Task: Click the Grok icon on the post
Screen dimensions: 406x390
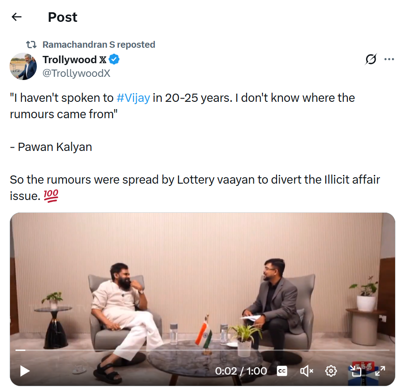Action: click(371, 60)
